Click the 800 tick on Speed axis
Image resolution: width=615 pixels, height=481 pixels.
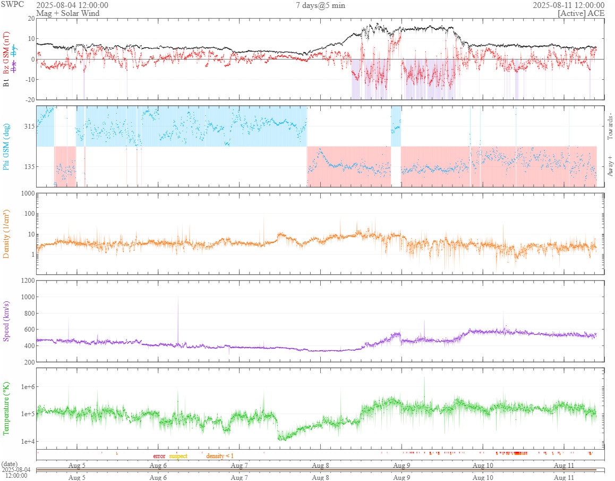29,314
